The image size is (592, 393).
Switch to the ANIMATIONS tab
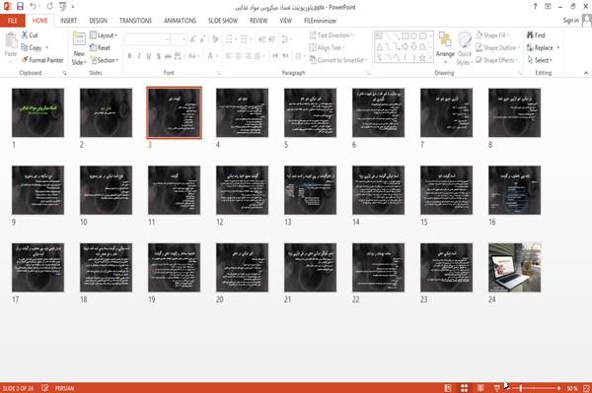coord(181,21)
